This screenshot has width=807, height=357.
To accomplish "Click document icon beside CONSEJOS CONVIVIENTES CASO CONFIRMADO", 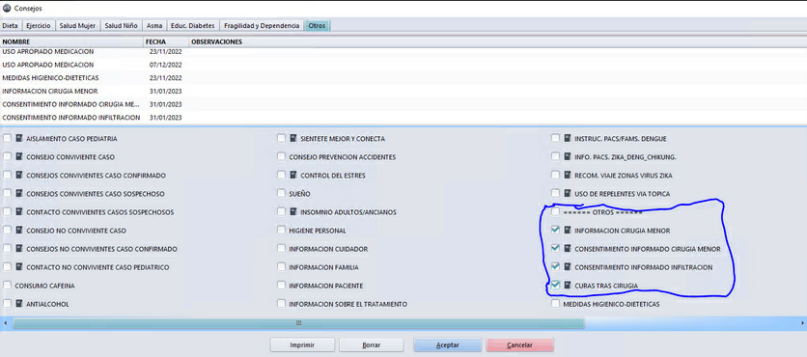I will click(x=19, y=176).
